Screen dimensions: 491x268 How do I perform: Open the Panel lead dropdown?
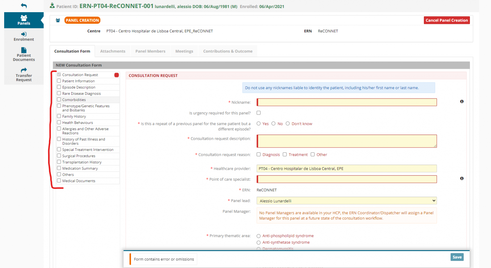pyautogui.click(x=347, y=201)
